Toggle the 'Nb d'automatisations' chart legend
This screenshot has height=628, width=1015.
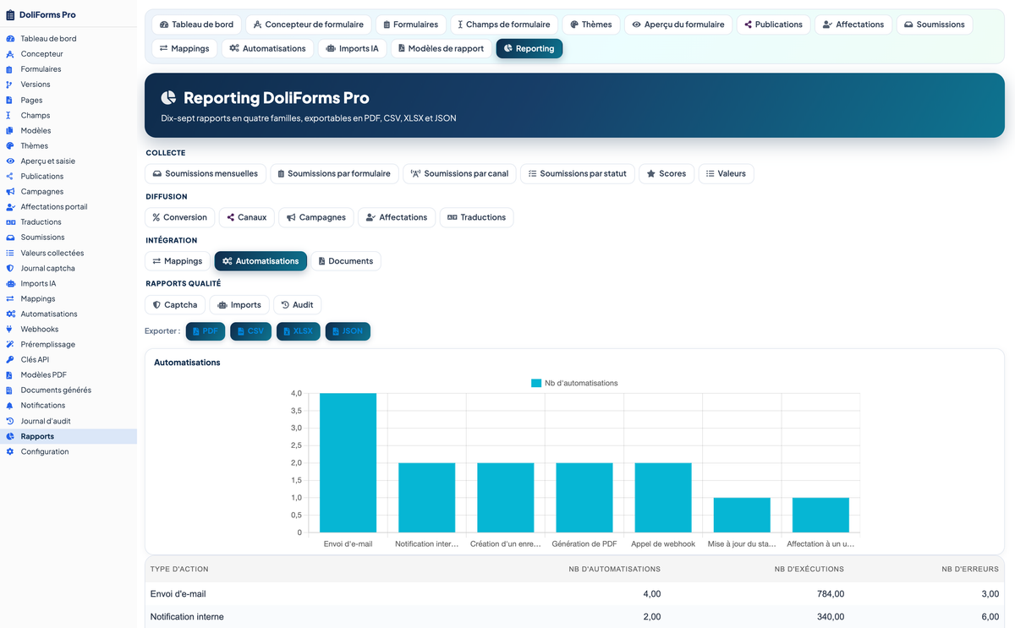click(574, 383)
